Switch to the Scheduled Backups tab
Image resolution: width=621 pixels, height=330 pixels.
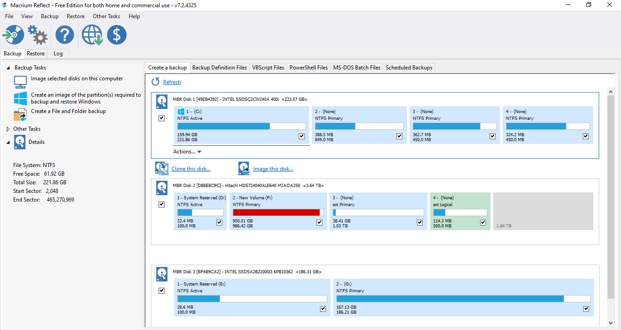click(x=409, y=68)
